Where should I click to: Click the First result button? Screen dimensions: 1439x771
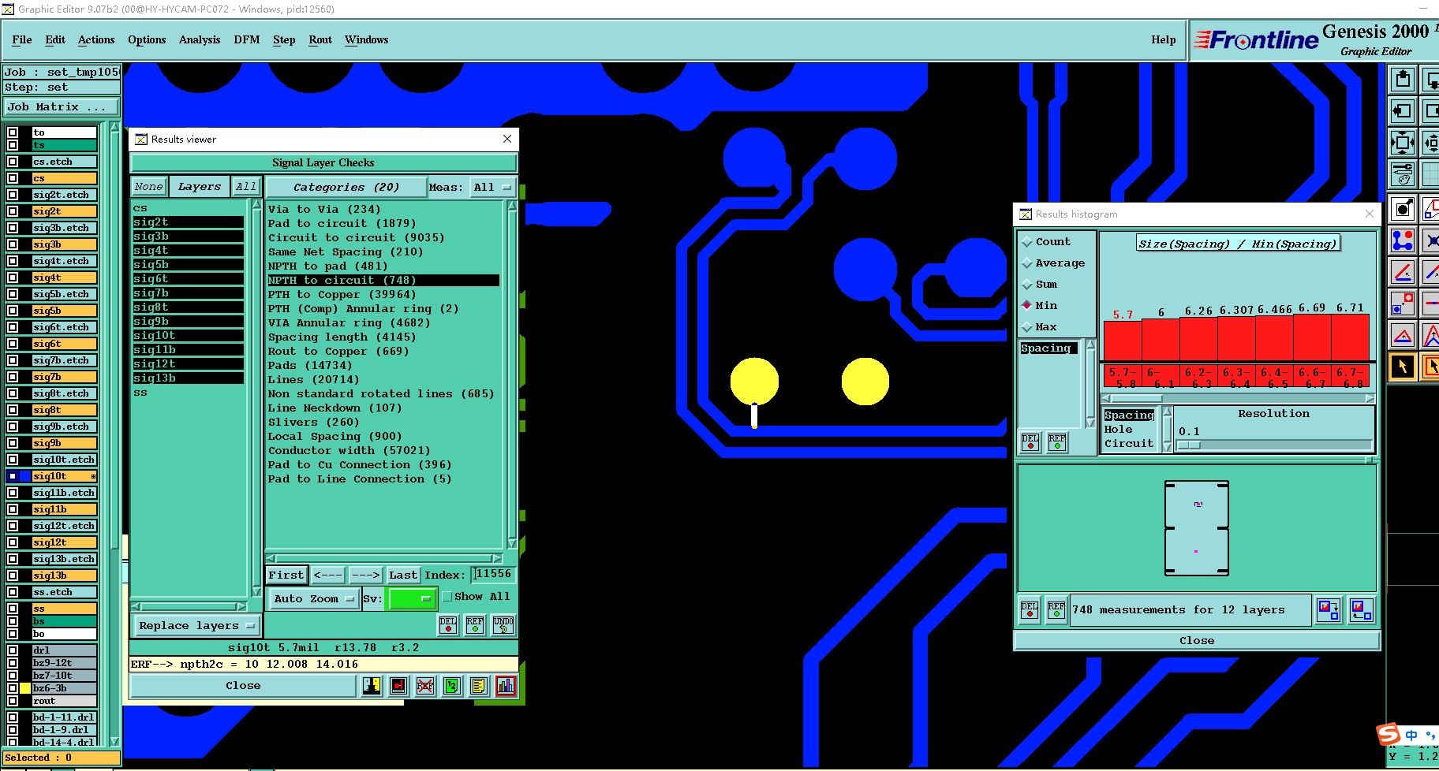pyautogui.click(x=286, y=575)
